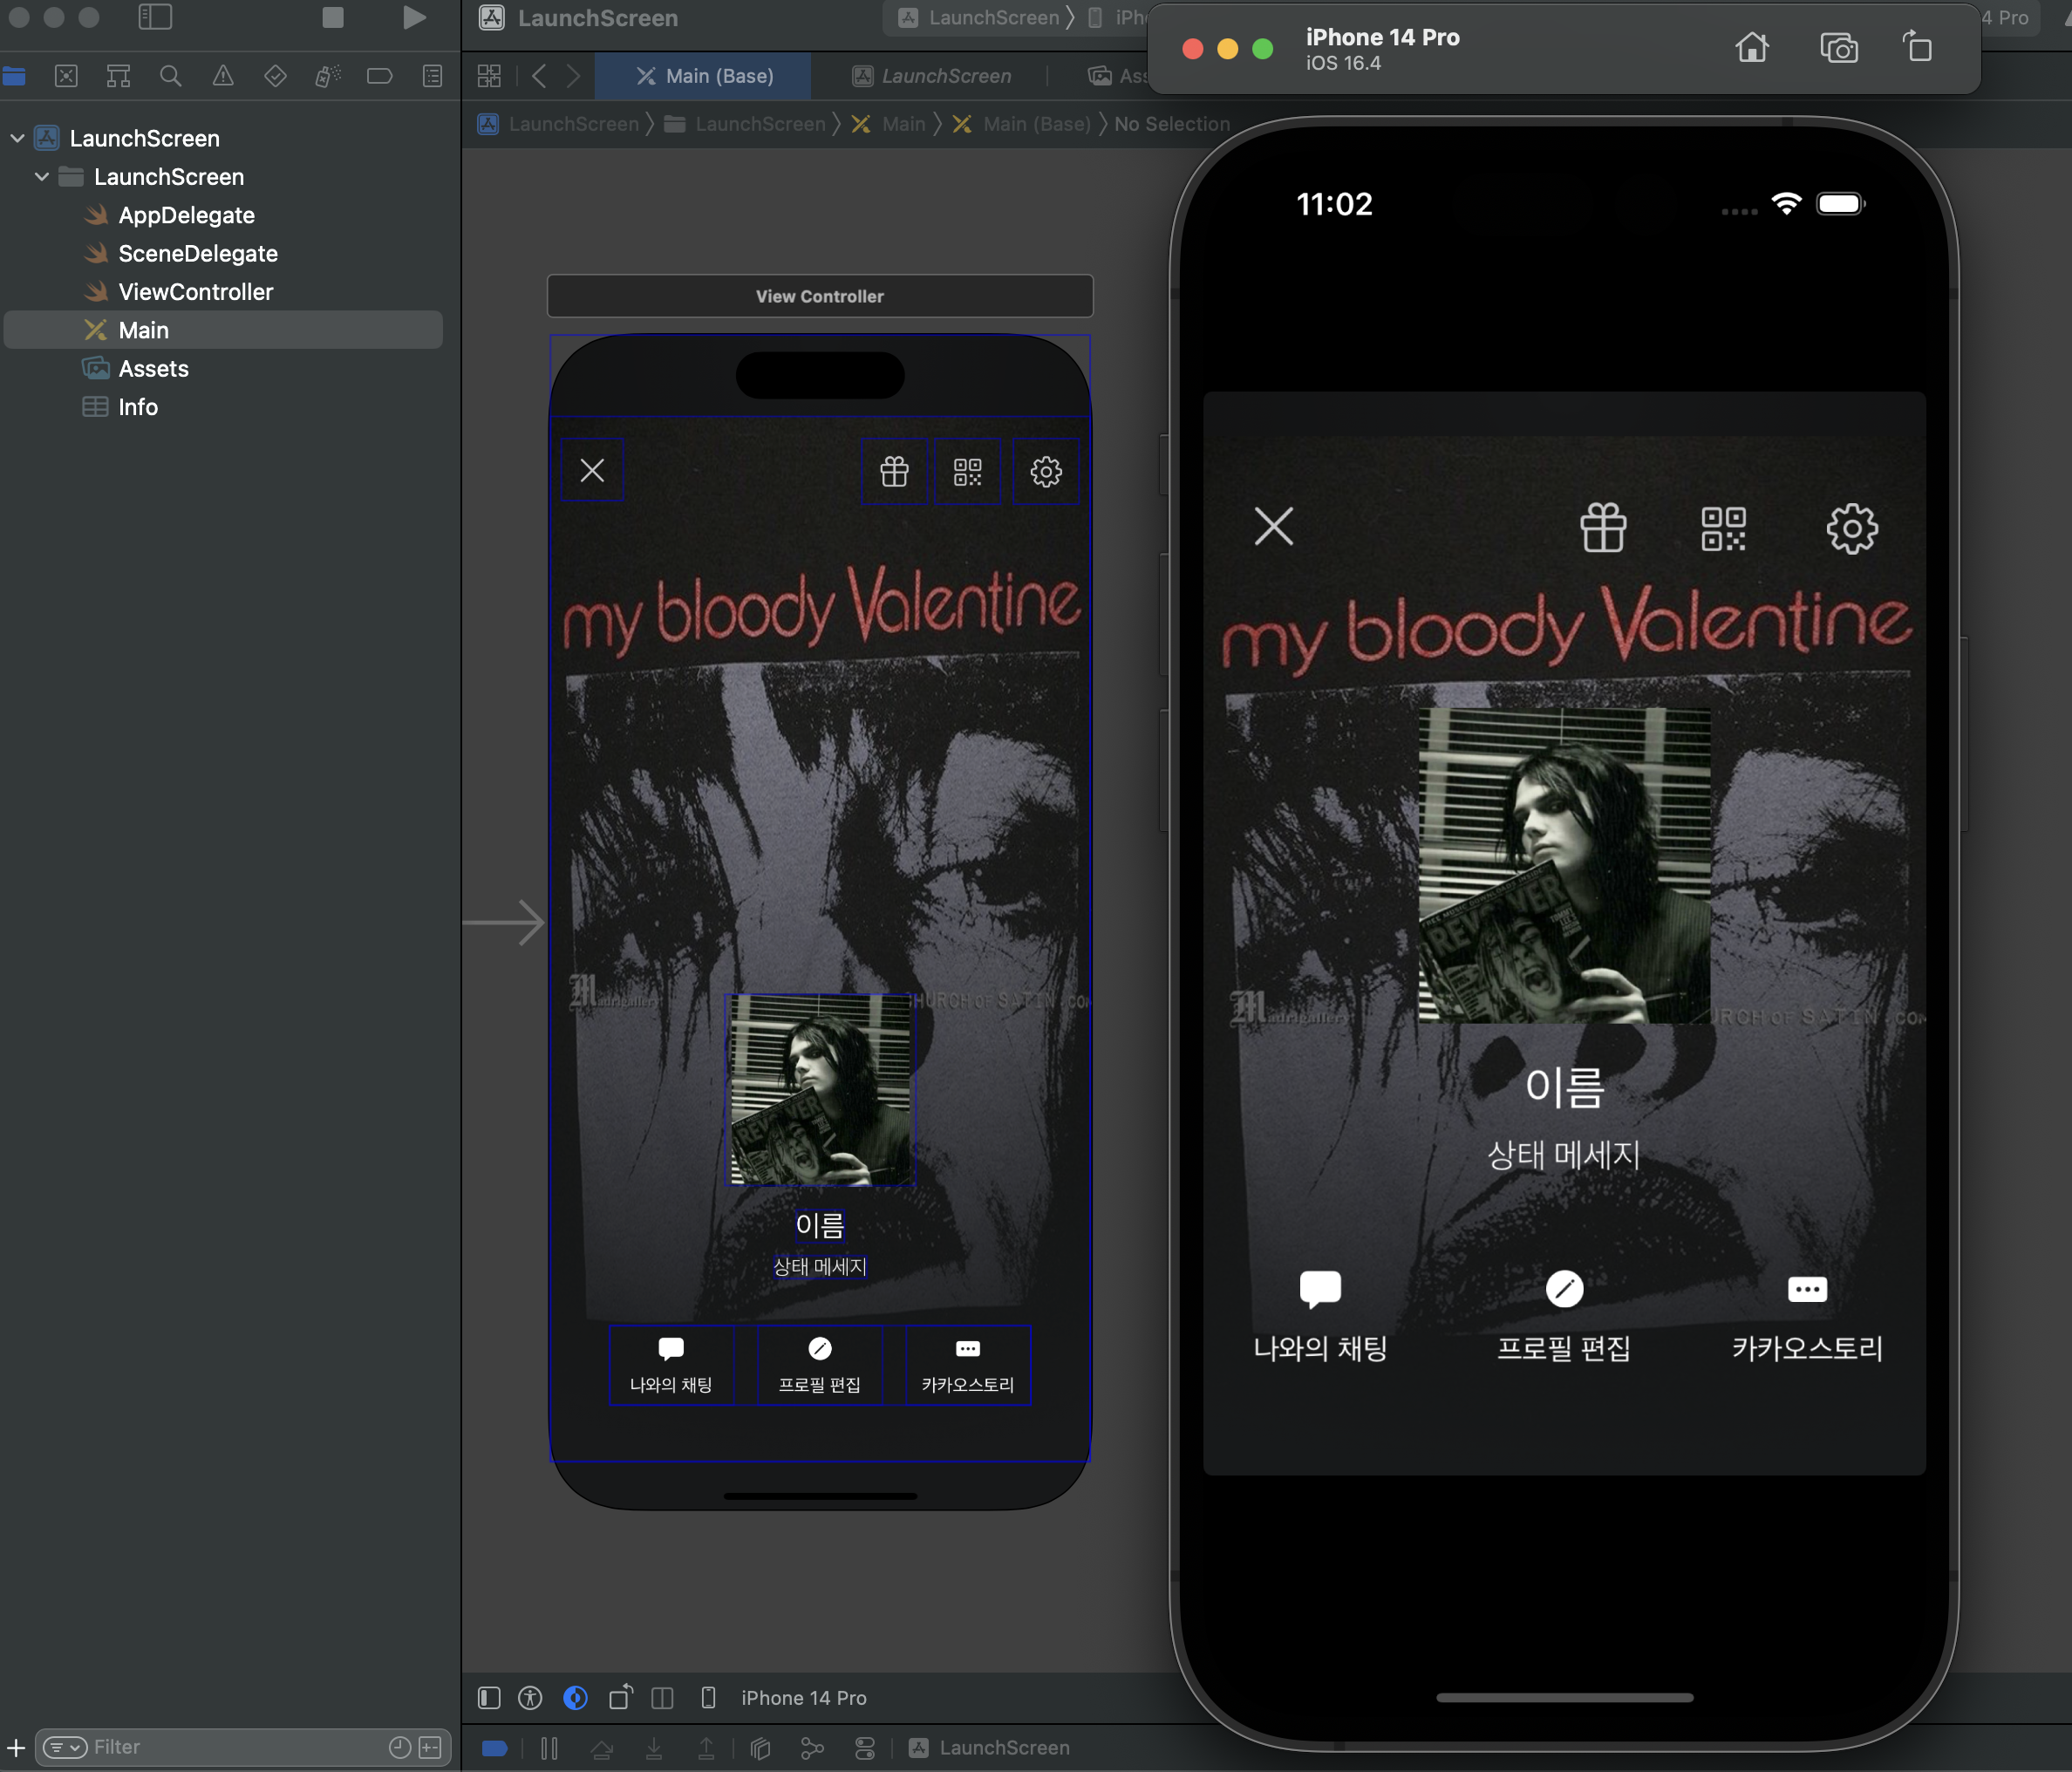Switch to the Main (Base) editor tab
Viewport: 2072px width, 1772px height.
(704, 76)
